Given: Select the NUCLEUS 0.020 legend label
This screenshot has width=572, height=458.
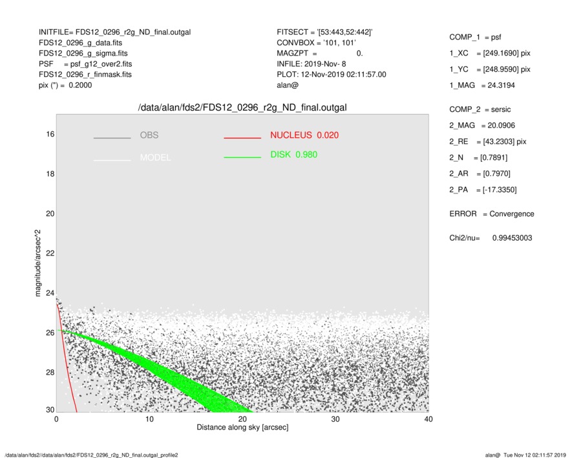Looking at the screenshot, I should pos(304,135).
